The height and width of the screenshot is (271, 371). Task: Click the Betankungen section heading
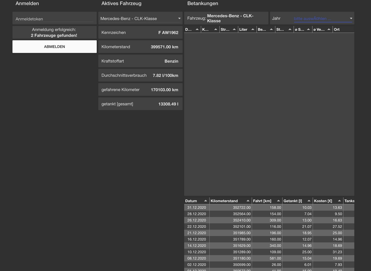coord(203,3)
